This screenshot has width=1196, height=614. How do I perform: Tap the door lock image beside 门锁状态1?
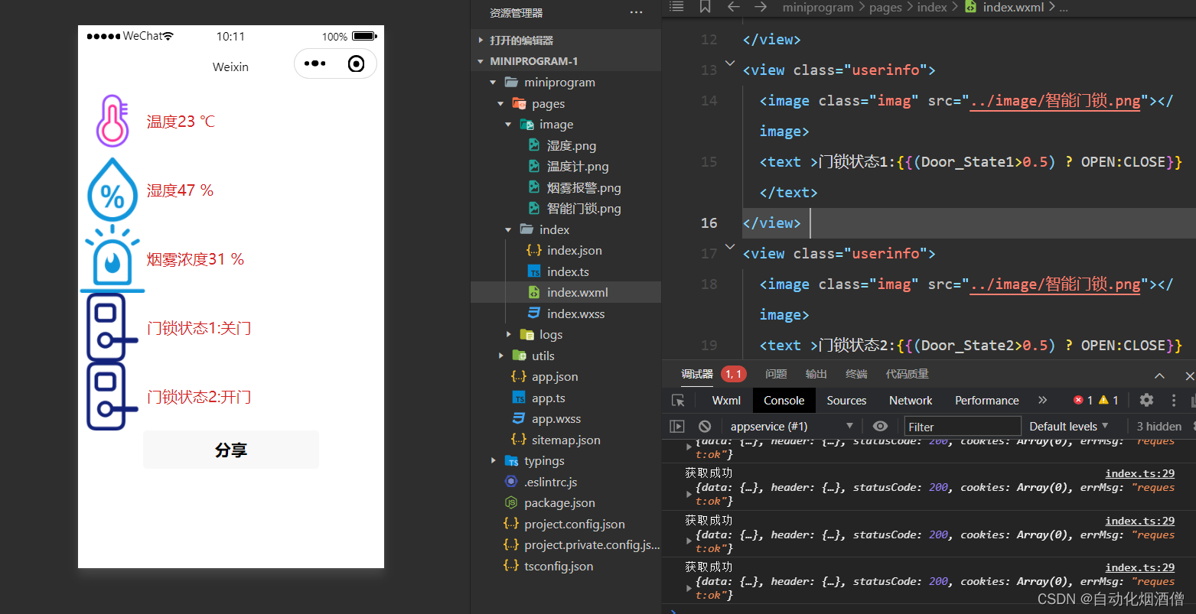pyautogui.click(x=112, y=327)
